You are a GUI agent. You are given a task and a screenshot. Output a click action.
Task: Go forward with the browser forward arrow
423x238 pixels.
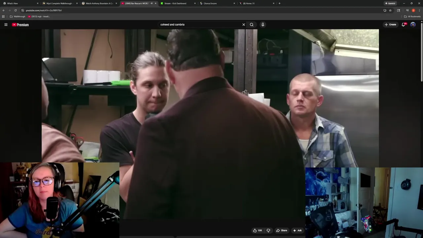tap(9, 10)
